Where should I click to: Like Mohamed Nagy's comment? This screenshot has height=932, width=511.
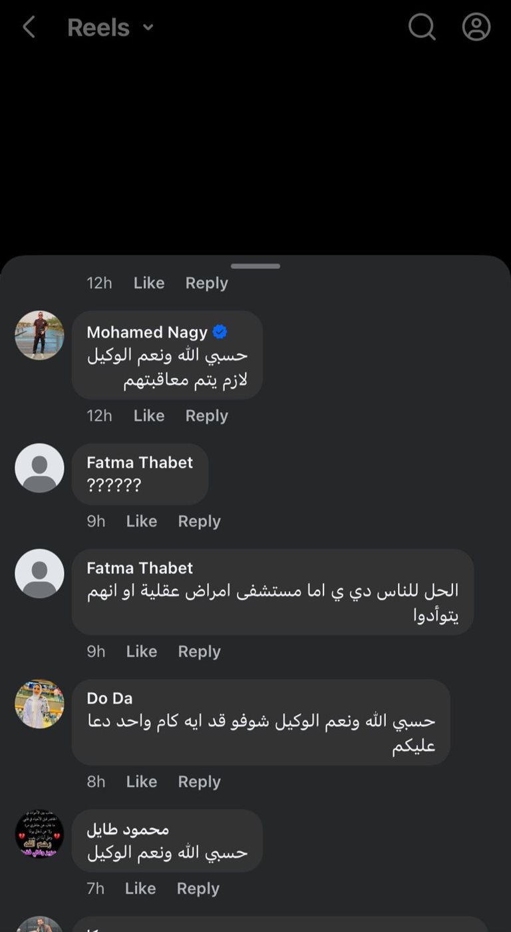[148, 415]
